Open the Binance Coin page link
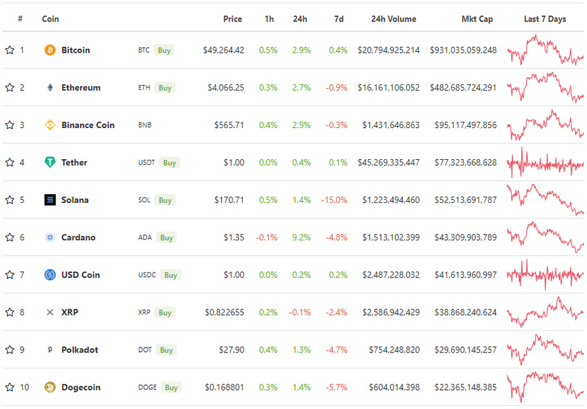 click(x=88, y=125)
